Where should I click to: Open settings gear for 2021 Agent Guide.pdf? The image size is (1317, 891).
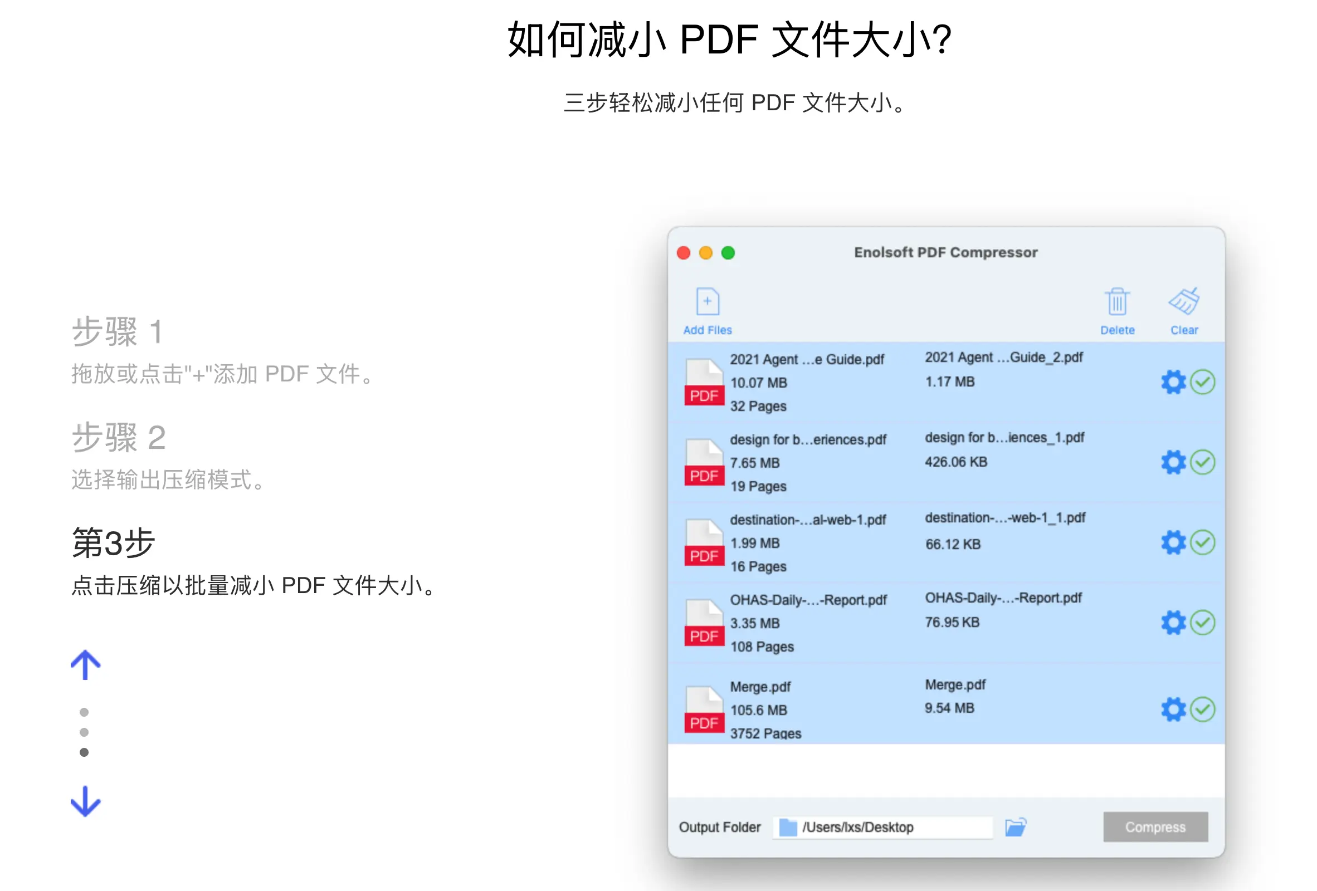[1173, 383]
